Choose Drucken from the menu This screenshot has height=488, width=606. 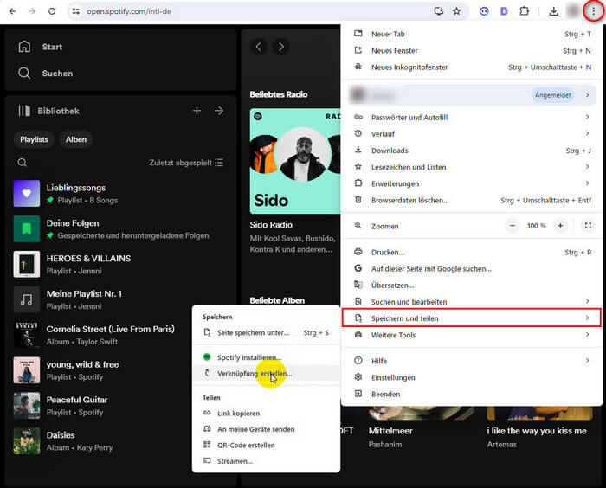click(x=472, y=253)
